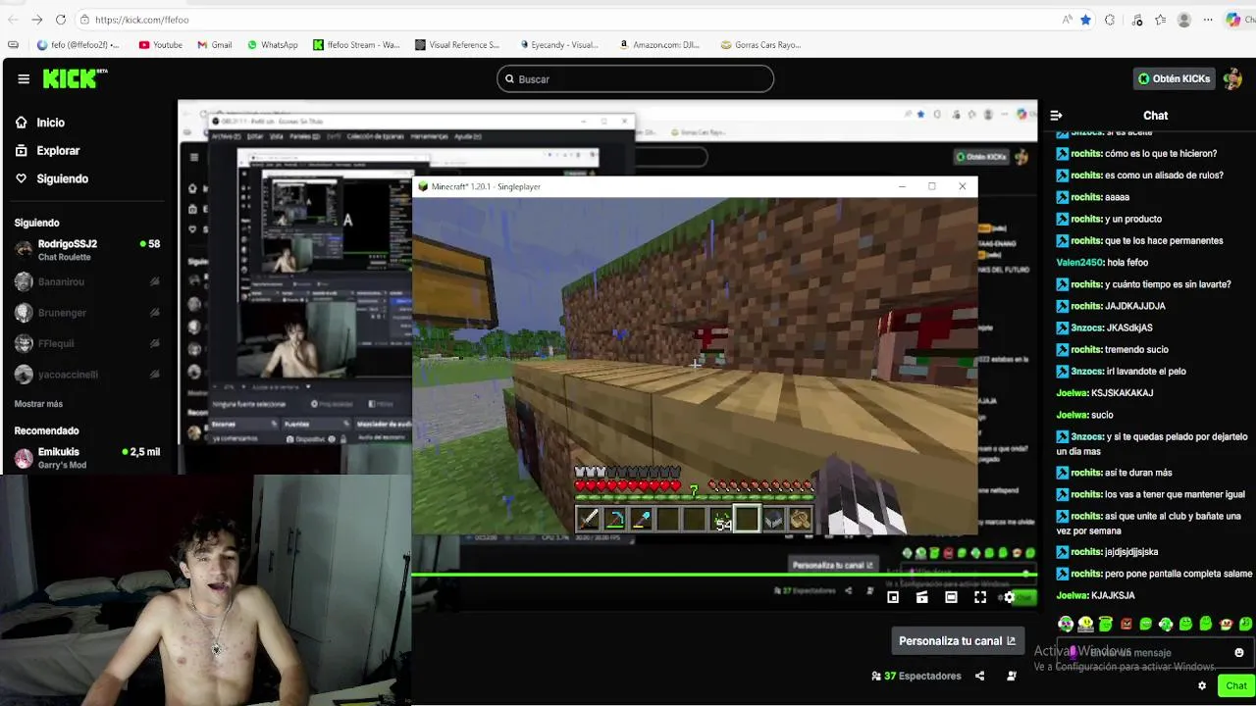Open browser three-dot settings menu
1256x706 pixels.
[x=1208, y=20]
